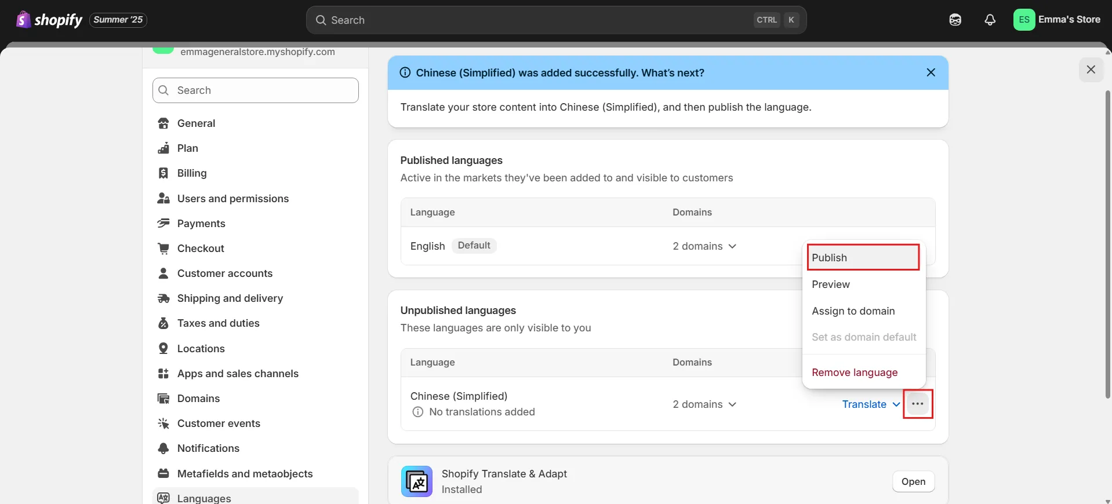Click the Billing receipt icon
The width and height of the screenshot is (1112, 504).
point(163,173)
